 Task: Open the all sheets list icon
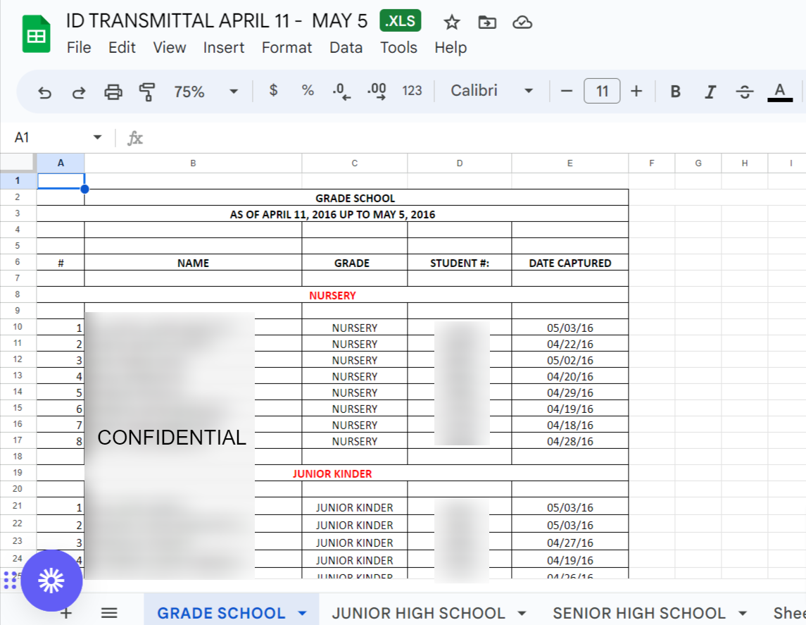click(x=109, y=612)
